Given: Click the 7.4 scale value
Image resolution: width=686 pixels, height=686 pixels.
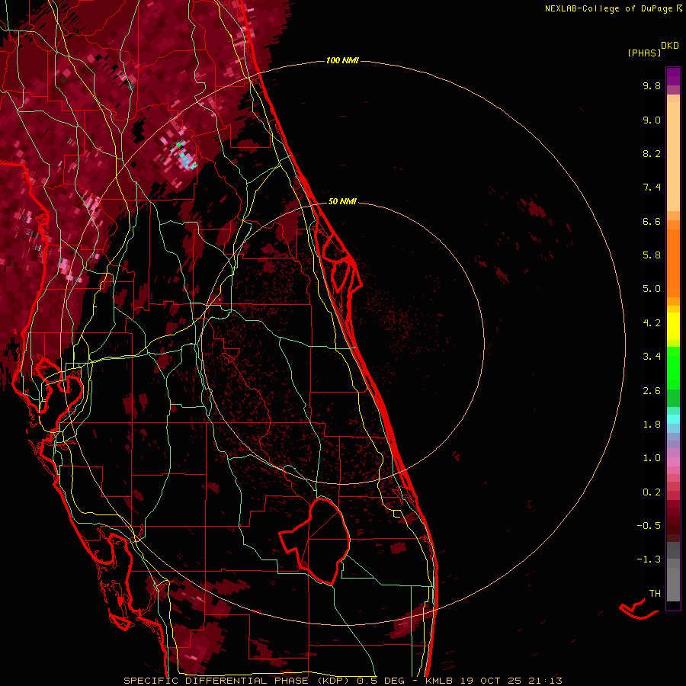Looking at the screenshot, I should tap(652, 188).
